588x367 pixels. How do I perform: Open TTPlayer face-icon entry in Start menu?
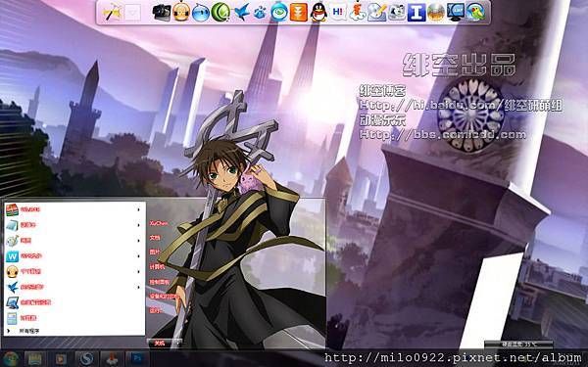[74, 271]
